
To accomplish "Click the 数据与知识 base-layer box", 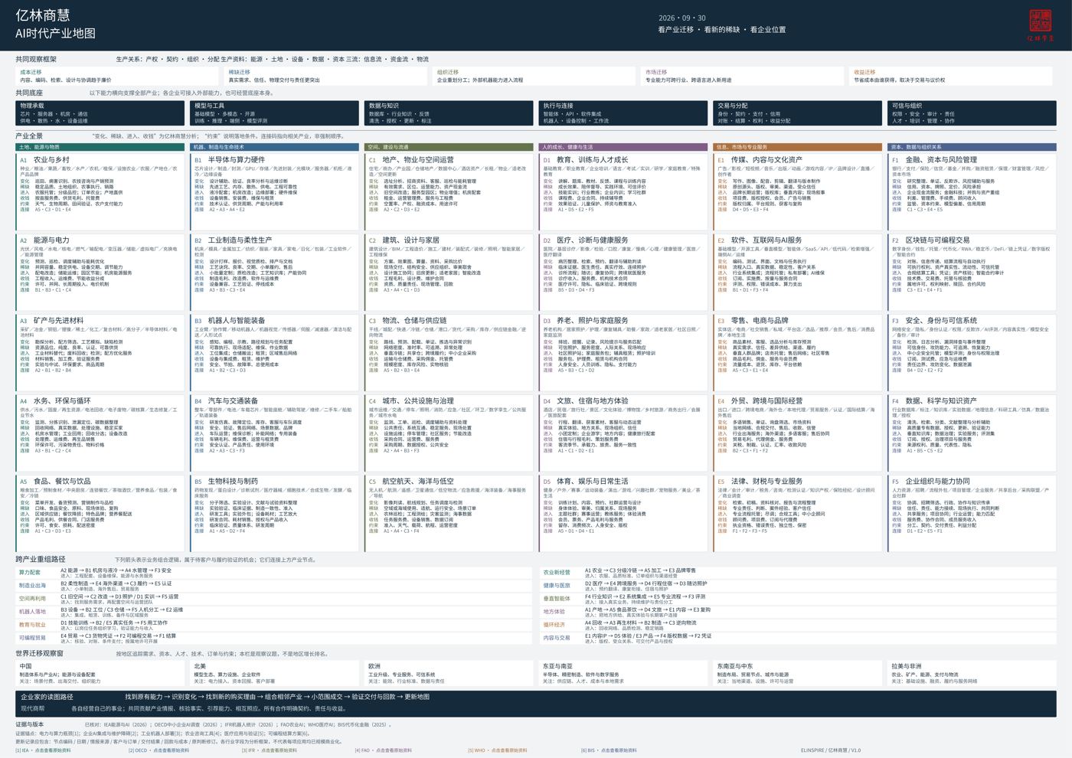I will point(449,113).
